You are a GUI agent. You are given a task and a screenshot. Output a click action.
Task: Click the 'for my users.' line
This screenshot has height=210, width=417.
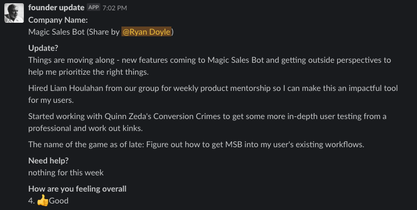pos(51,100)
